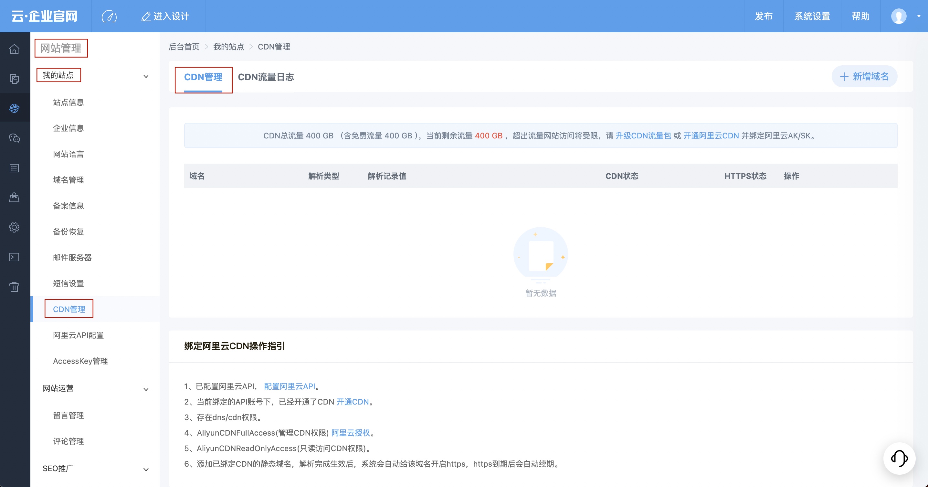Screen dimensions: 928x487
Task: Open the account dropdown arrow beside avatar
Action: pyautogui.click(x=919, y=16)
